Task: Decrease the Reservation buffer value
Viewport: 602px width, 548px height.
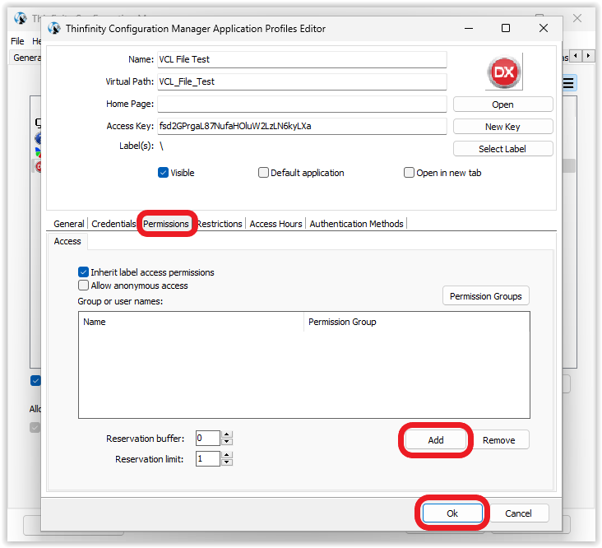Action: coord(227,442)
